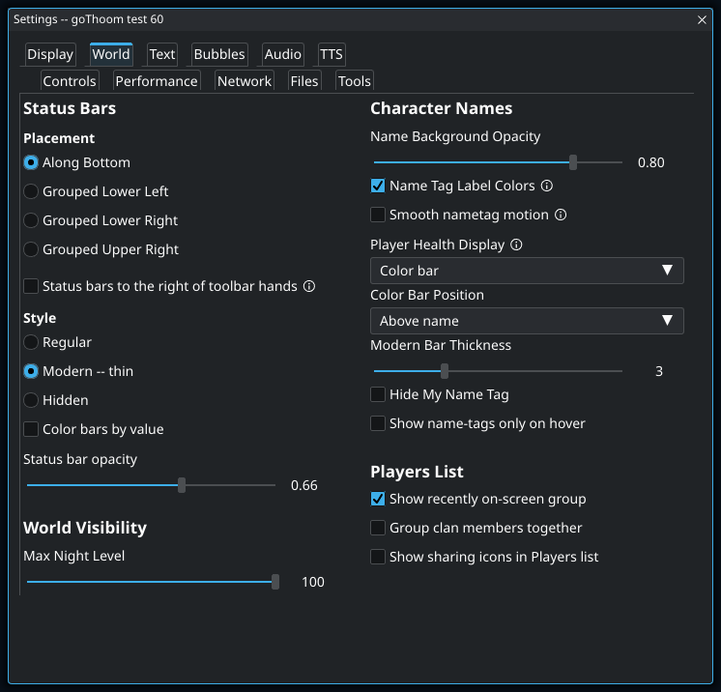721x692 pixels.
Task: Click the Settings window title bar text
Action: click(x=88, y=19)
